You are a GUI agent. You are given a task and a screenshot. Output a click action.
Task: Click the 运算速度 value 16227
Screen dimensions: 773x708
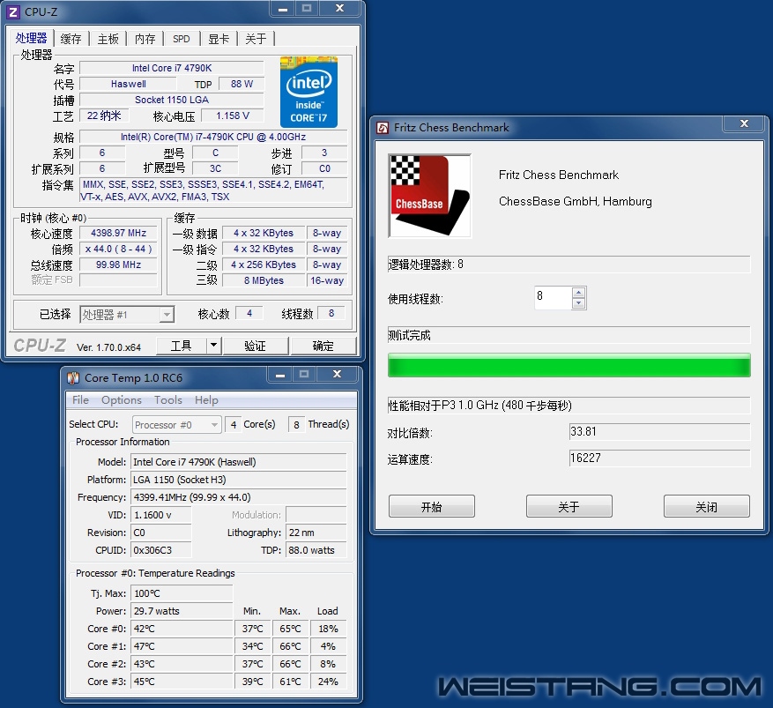click(659, 458)
